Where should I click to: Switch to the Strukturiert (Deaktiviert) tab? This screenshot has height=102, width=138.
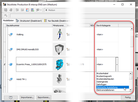[x=29, y=21]
